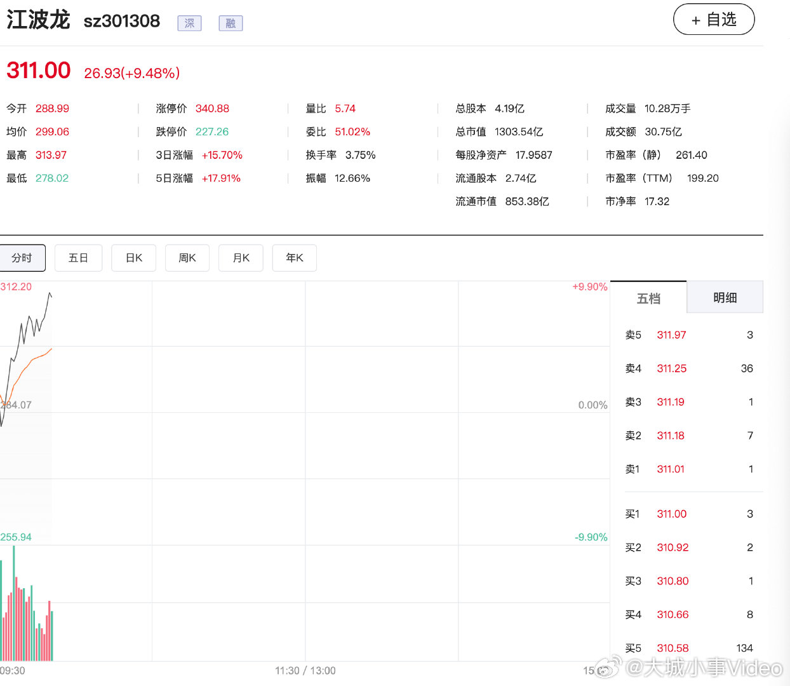This screenshot has height=686, width=790.
Task: Click the current price 311.00
Action: (x=38, y=70)
